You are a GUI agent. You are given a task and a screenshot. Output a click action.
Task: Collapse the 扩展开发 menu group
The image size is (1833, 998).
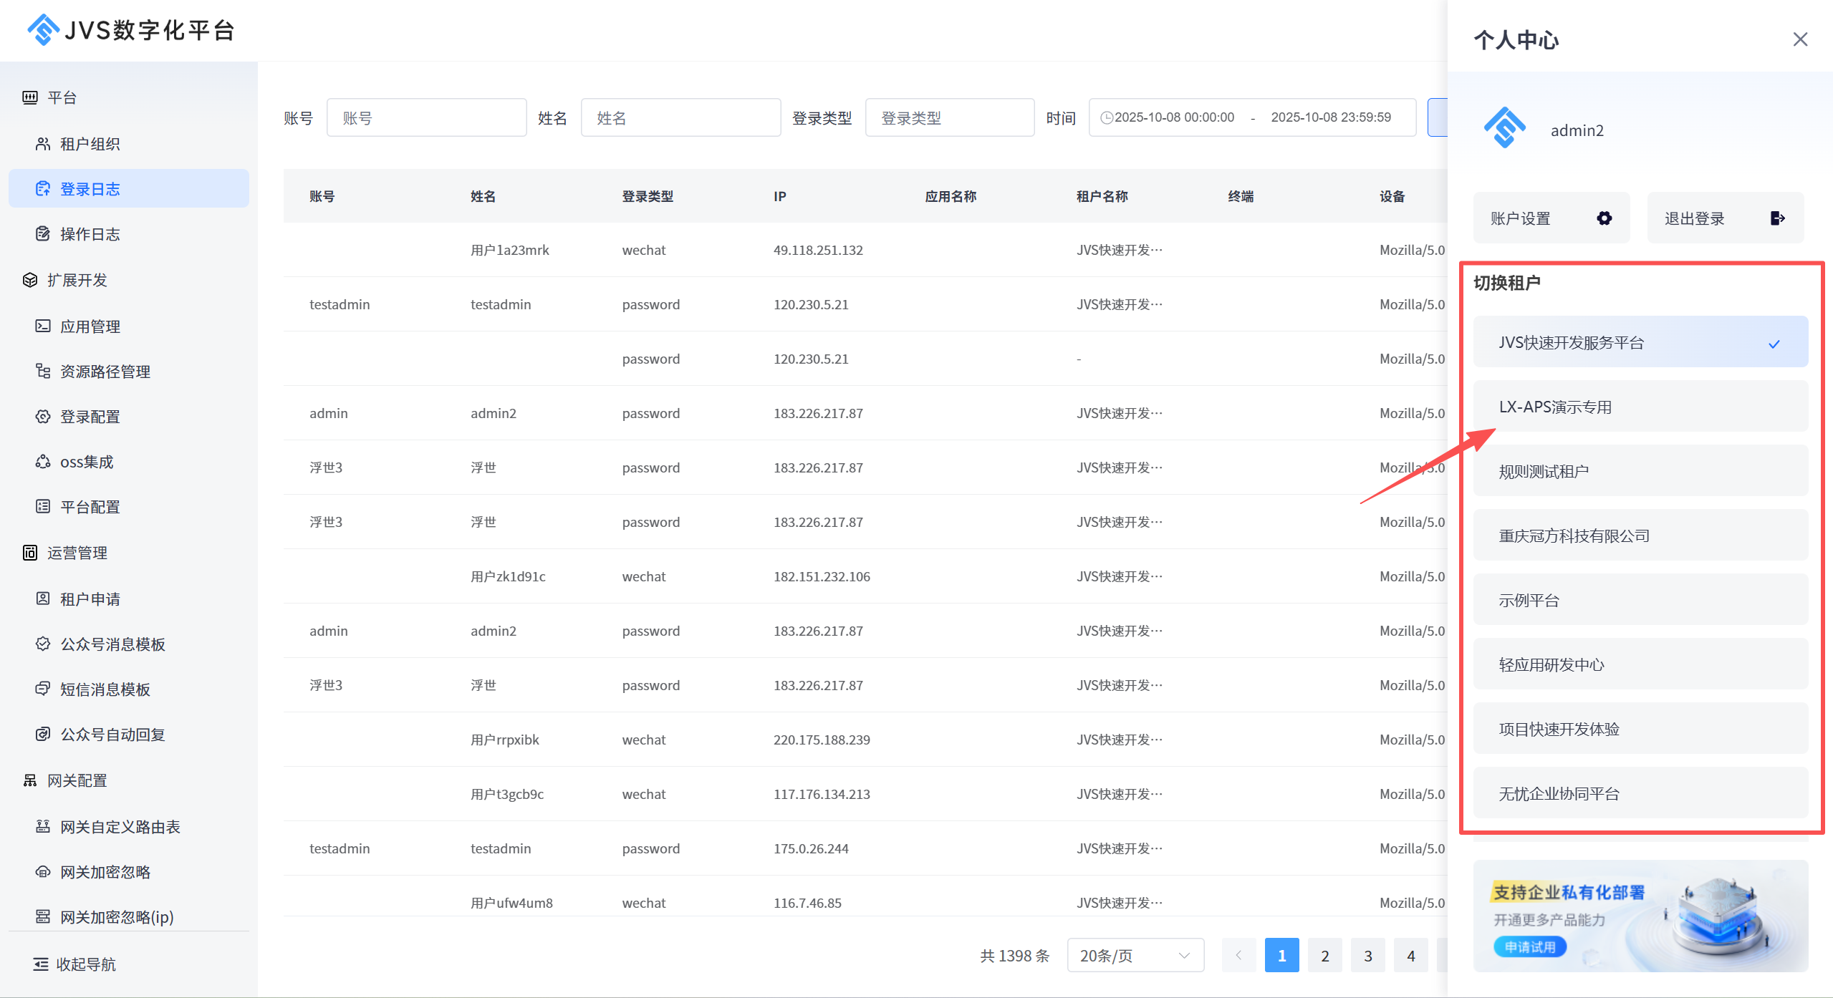pyautogui.click(x=77, y=280)
